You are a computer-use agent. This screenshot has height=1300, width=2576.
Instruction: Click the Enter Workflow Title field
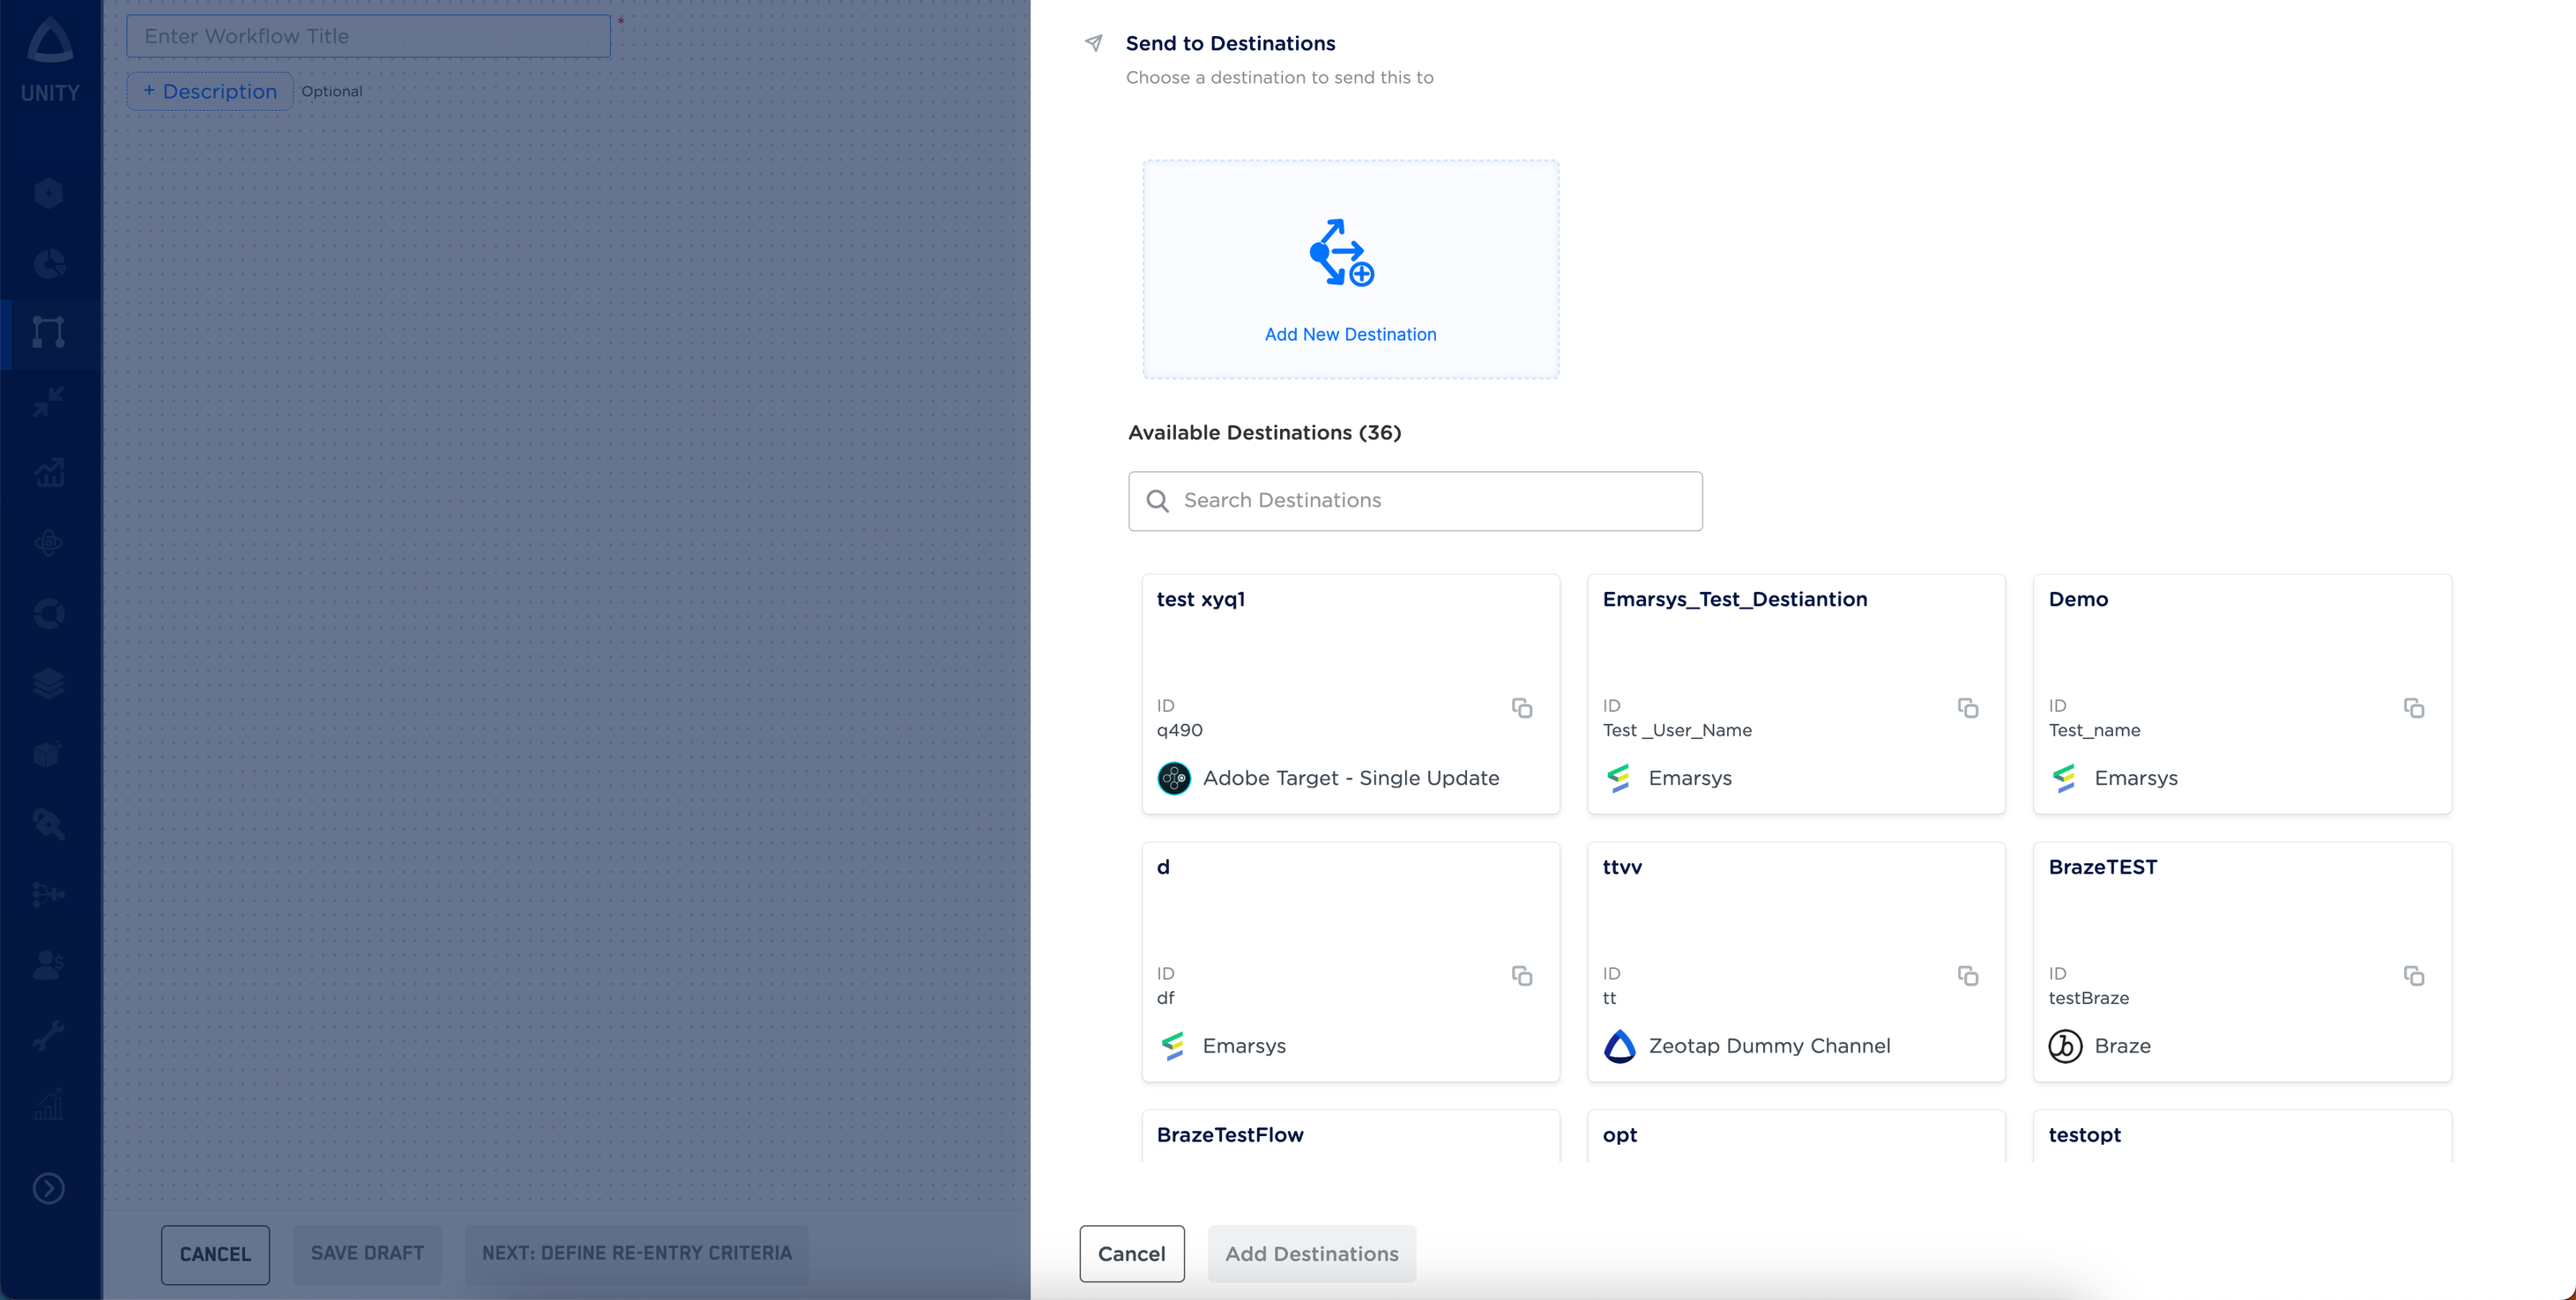tap(368, 36)
